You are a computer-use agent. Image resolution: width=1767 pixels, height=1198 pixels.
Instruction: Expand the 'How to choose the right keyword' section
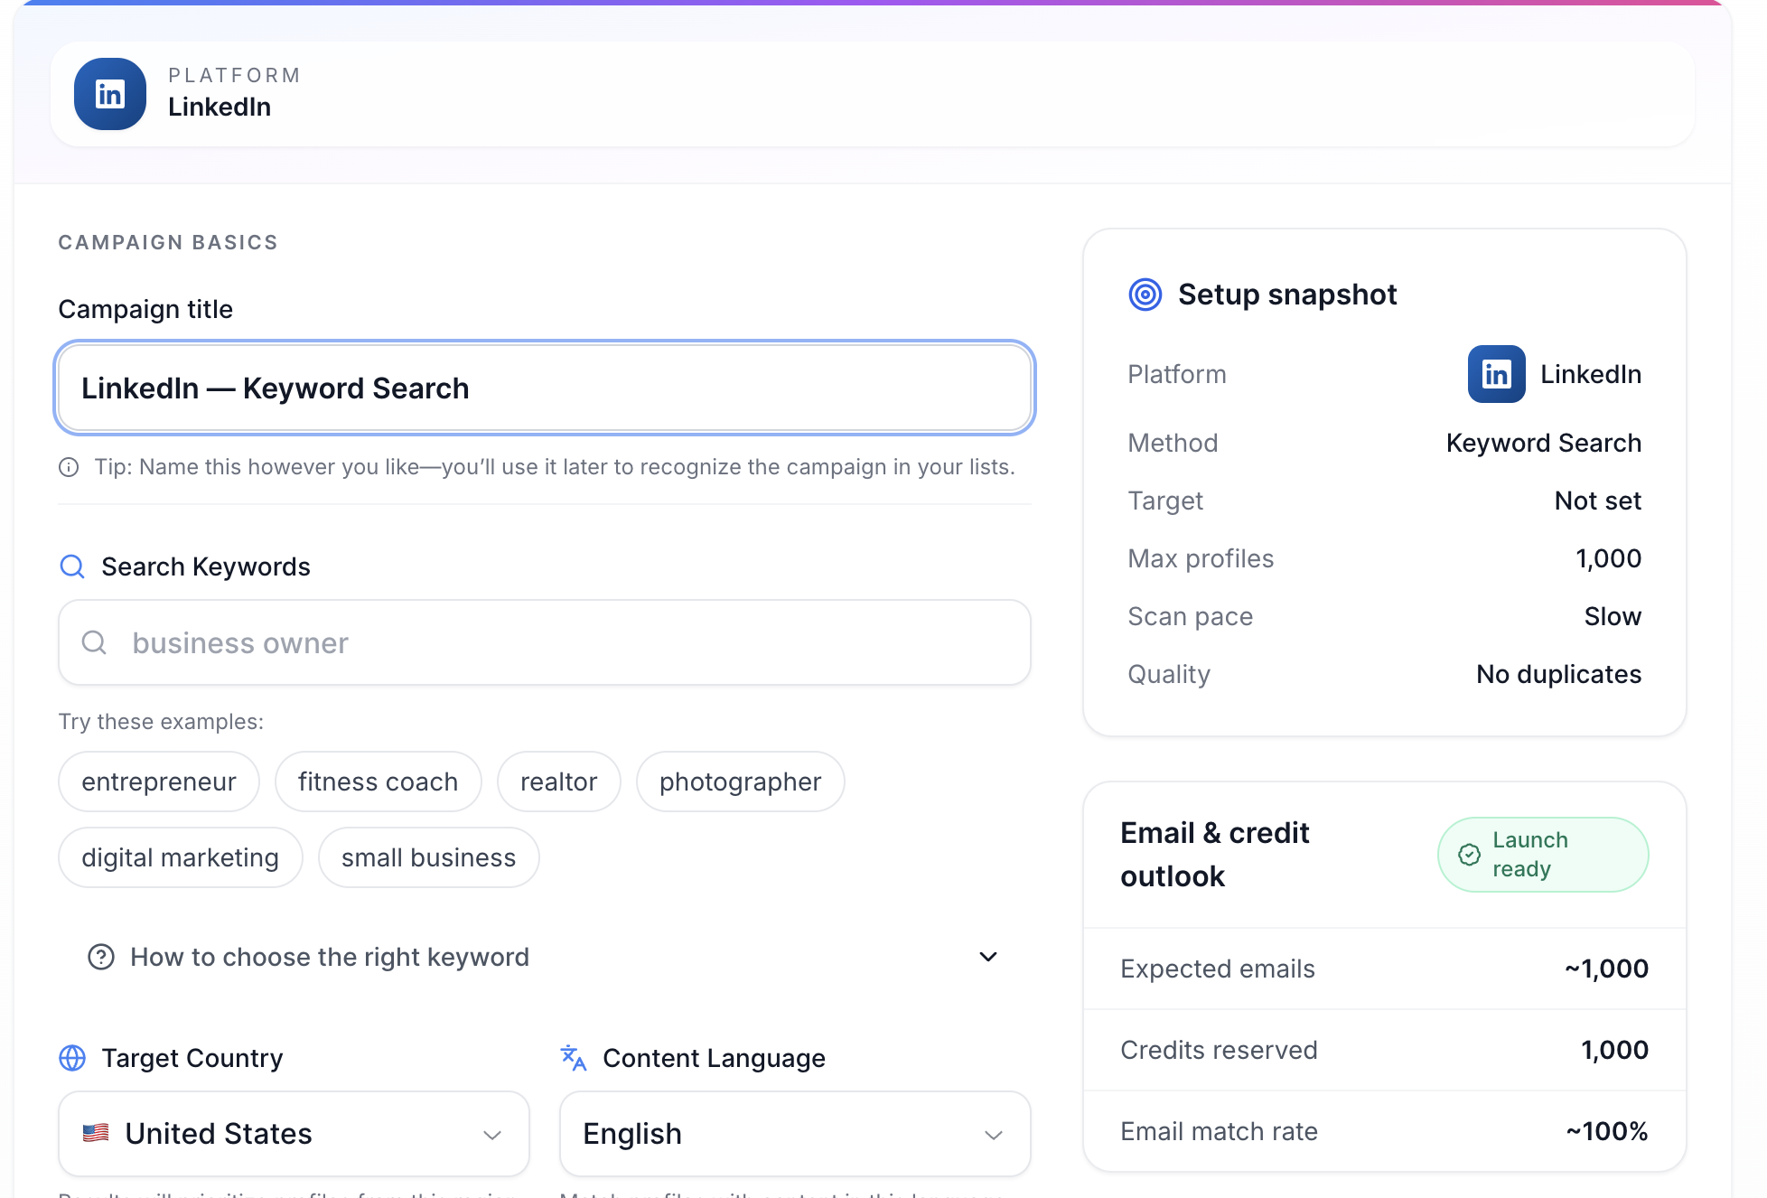[x=987, y=957]
